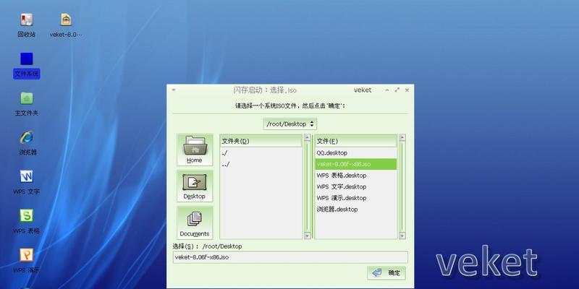This screenshot has height=289, width=579.
Task: Select WPS 文字.desktop in the file list
Action: [356, 186]
